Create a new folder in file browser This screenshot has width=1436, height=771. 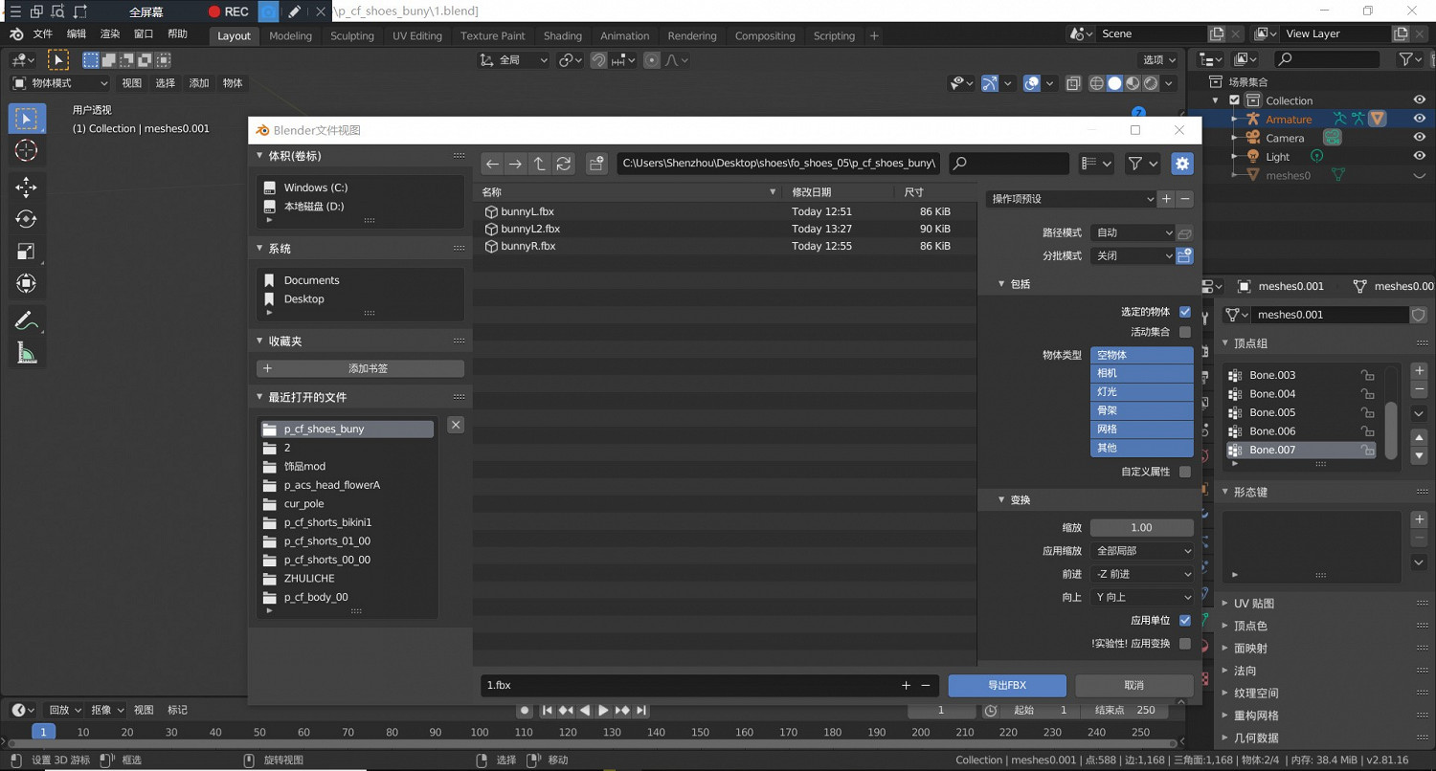[x=596, y=164]
